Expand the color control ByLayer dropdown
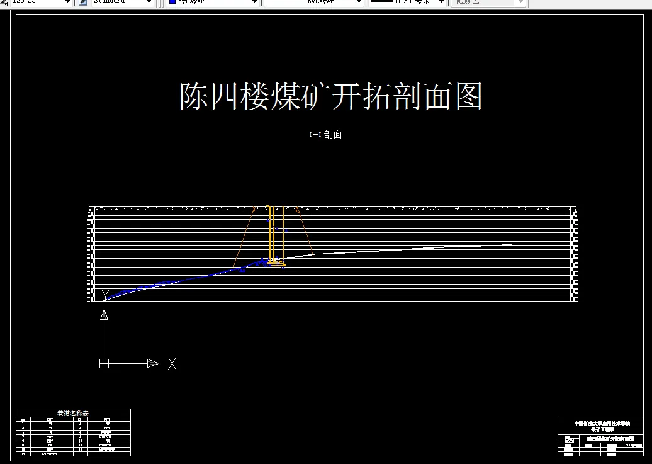The image size is (652, 464). tap(254, 3)
